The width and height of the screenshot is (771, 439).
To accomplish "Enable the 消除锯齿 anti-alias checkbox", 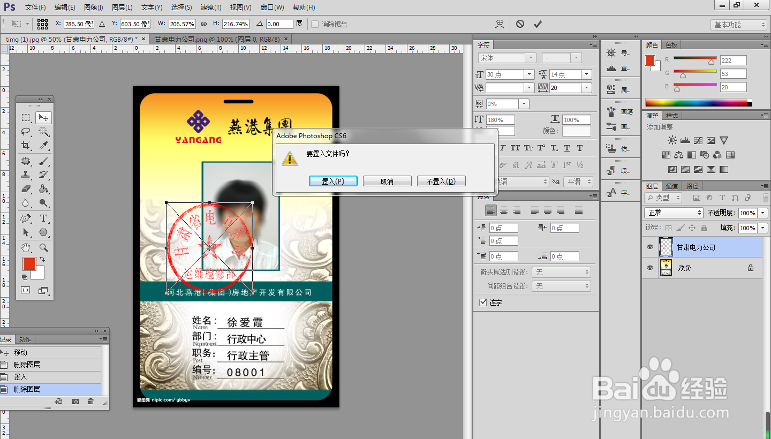I will [x=315, y=24].
